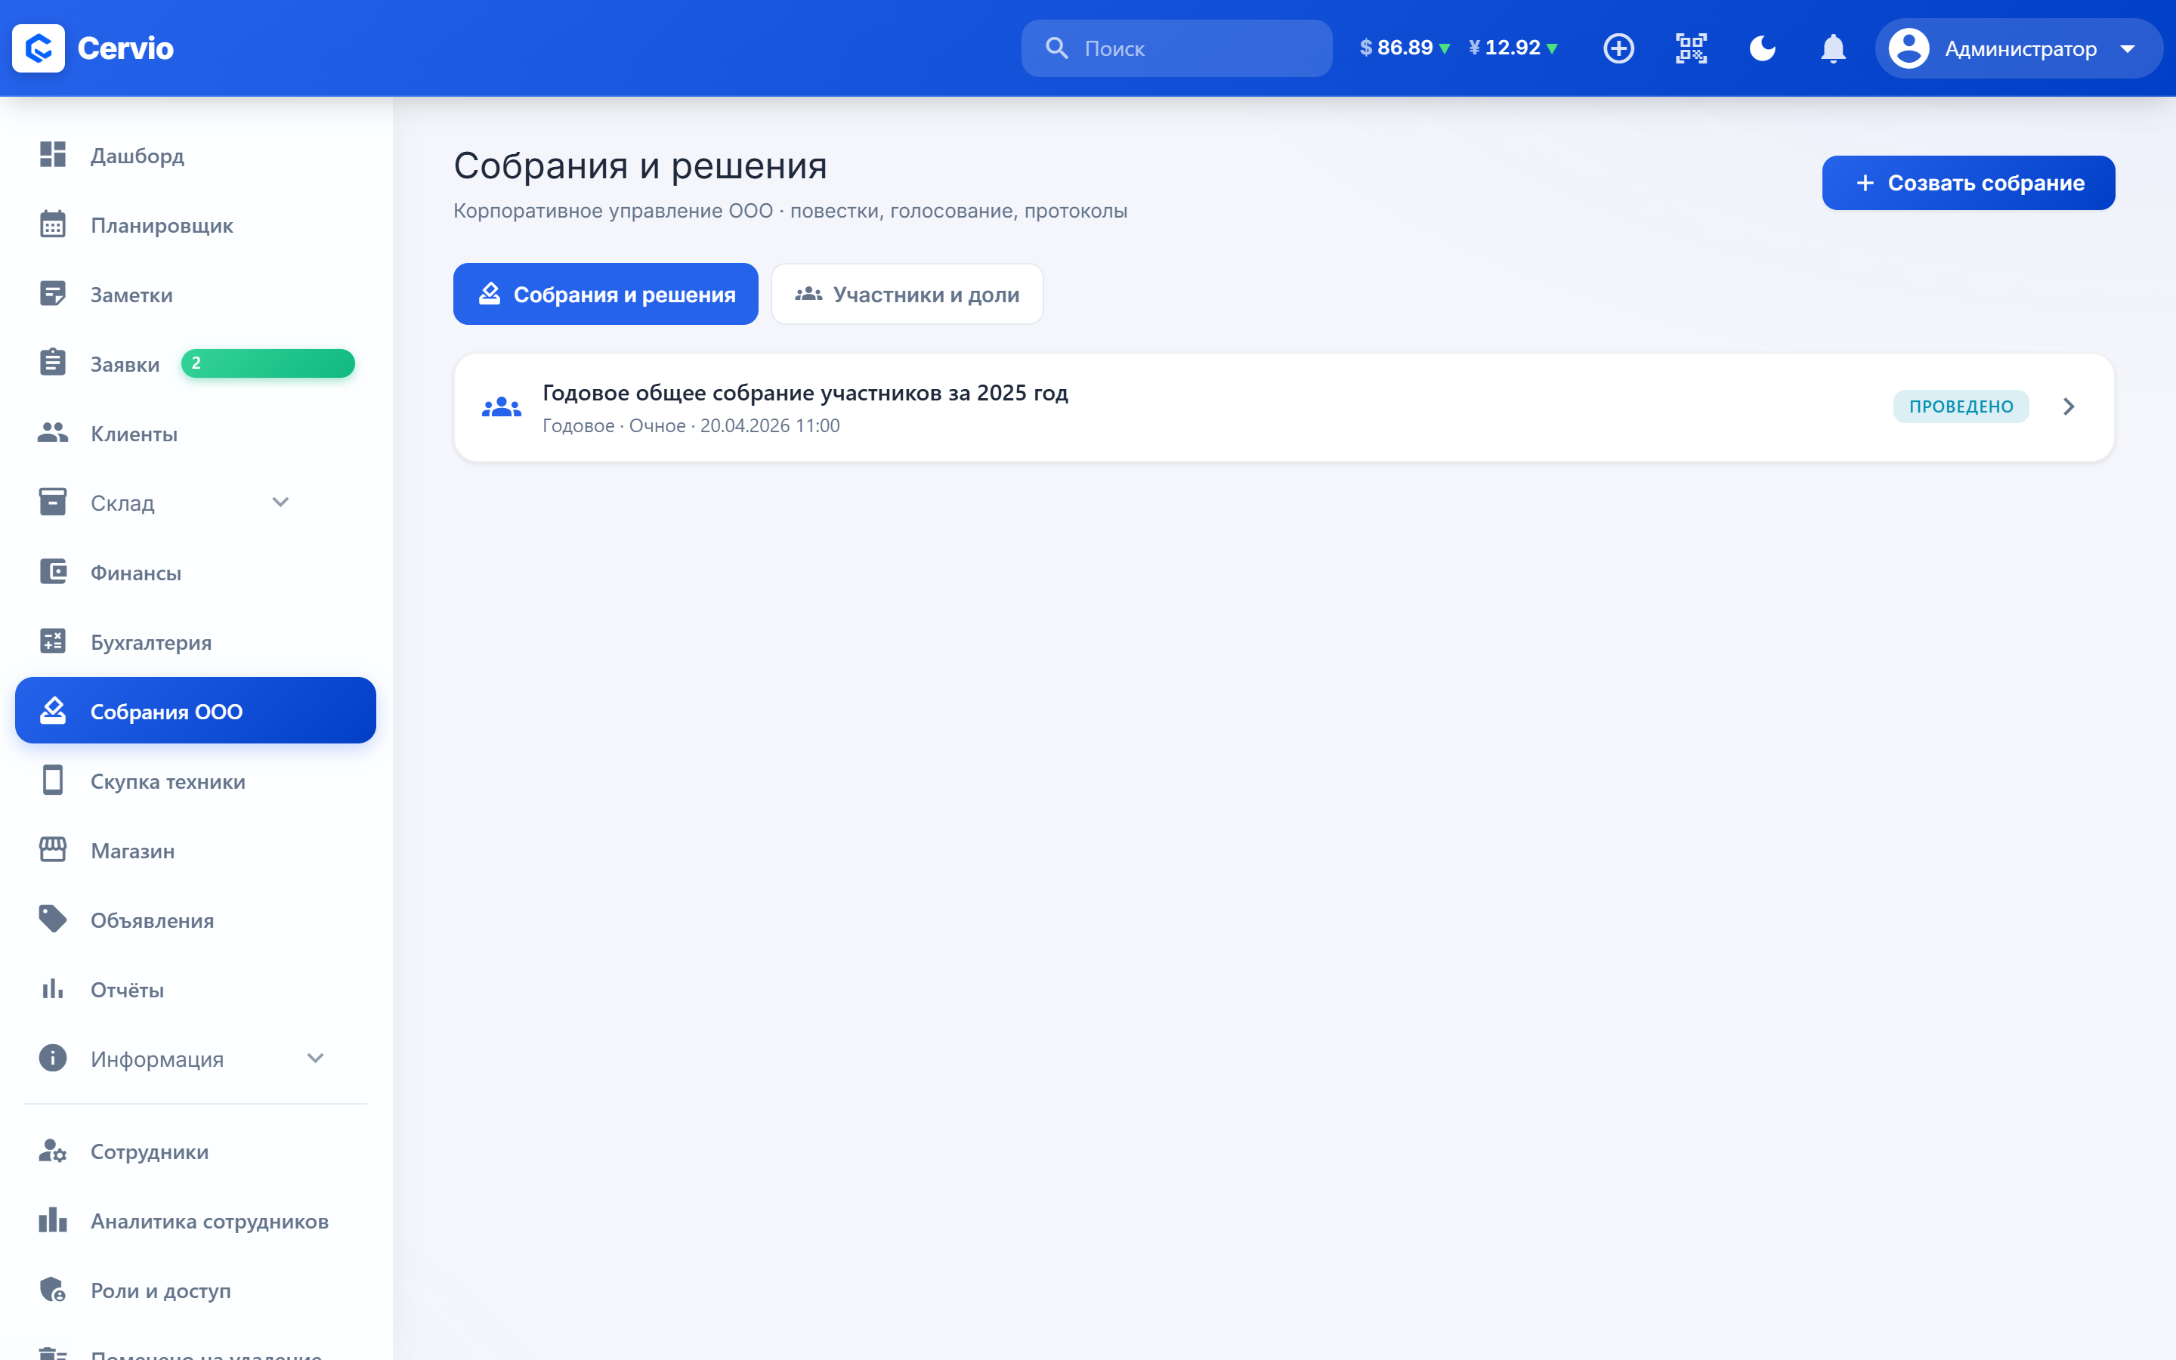This screenshot has height=1360, width=2176.
Task: Go to Дашборд menu label
Action: pos(138,156)
